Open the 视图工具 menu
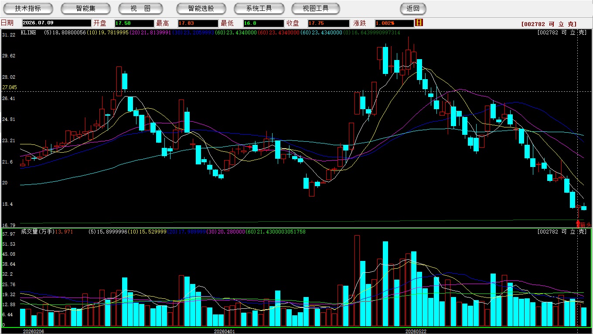 pyautogui.click(x=317, y=8)
